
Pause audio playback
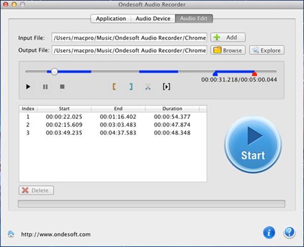pos(45,87)
